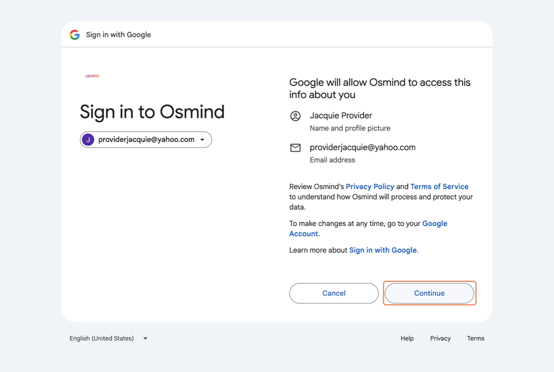Open the Help footer link
554x372 pixels.
[407, 339]
